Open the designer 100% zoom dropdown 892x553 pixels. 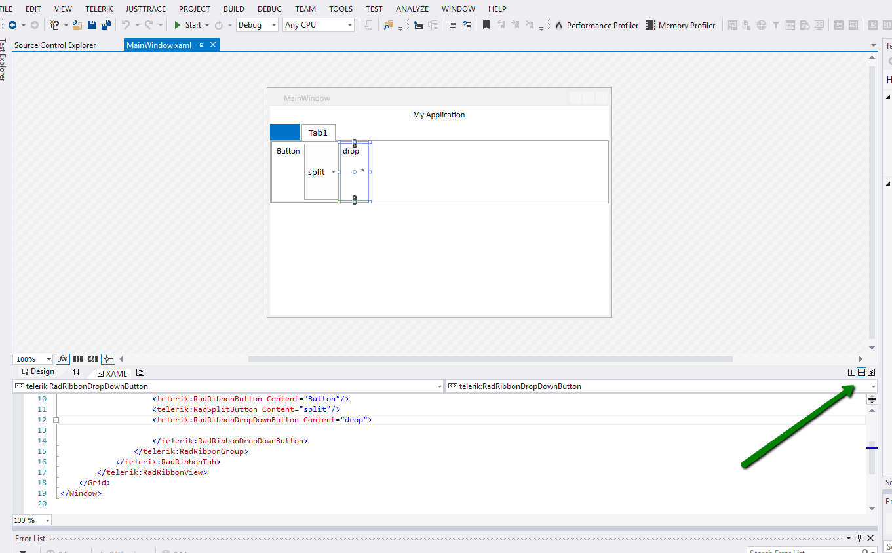(x=33, y=359)
